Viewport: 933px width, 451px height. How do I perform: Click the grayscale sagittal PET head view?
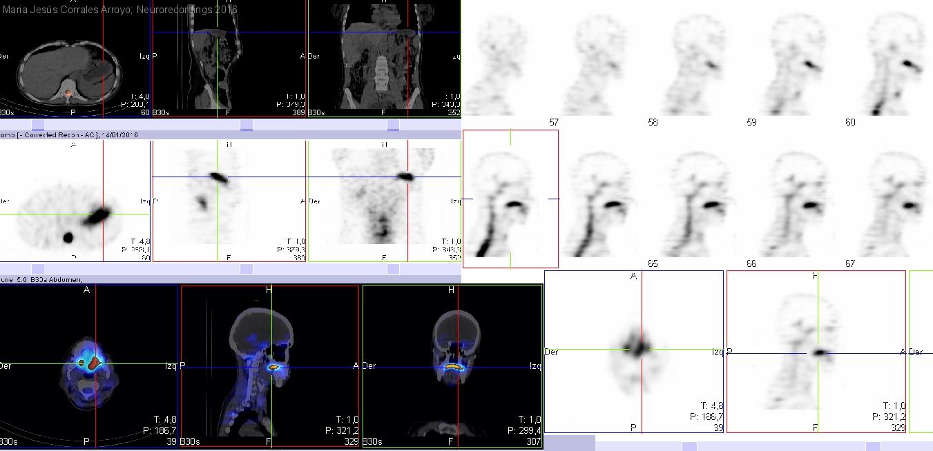(816, 352)
